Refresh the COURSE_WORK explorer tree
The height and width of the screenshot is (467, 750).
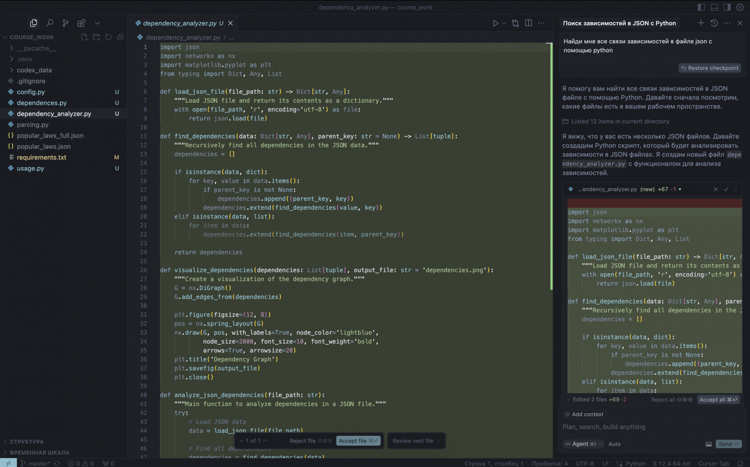click(x=108, y=37)
